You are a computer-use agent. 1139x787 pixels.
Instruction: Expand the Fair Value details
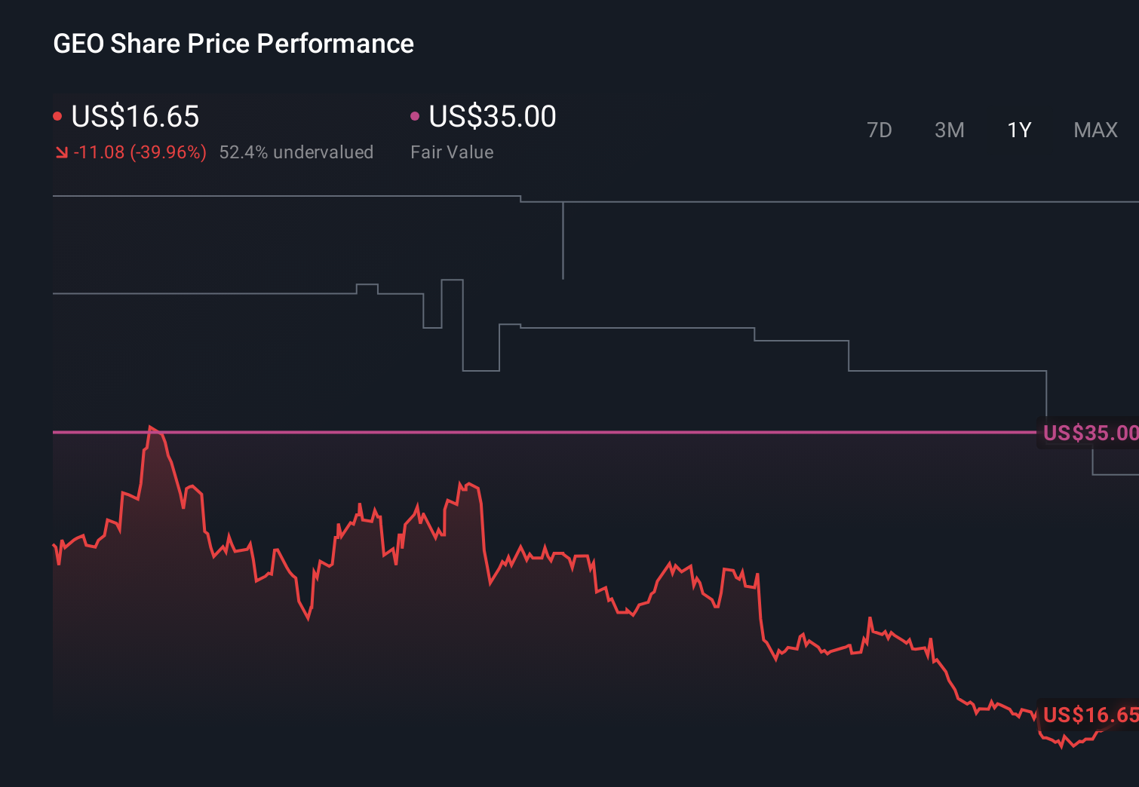(x=451, y=152)
